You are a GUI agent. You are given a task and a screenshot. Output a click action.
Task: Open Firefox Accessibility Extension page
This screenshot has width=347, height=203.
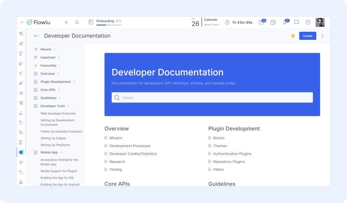(x=61, y=131)
